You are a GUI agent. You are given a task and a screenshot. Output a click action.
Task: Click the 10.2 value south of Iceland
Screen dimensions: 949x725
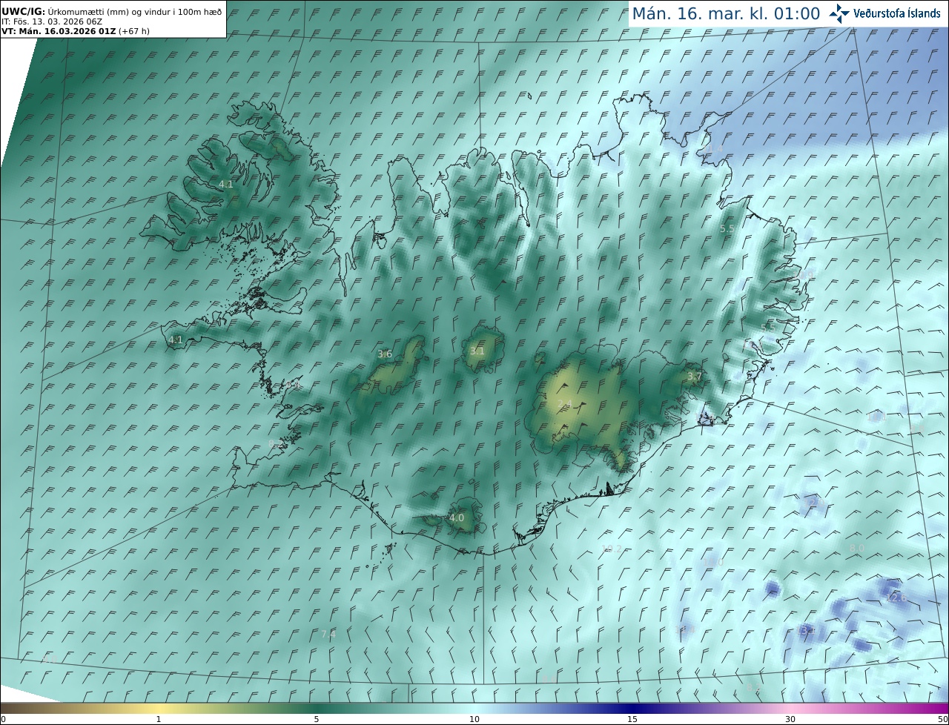coord(611,549)
